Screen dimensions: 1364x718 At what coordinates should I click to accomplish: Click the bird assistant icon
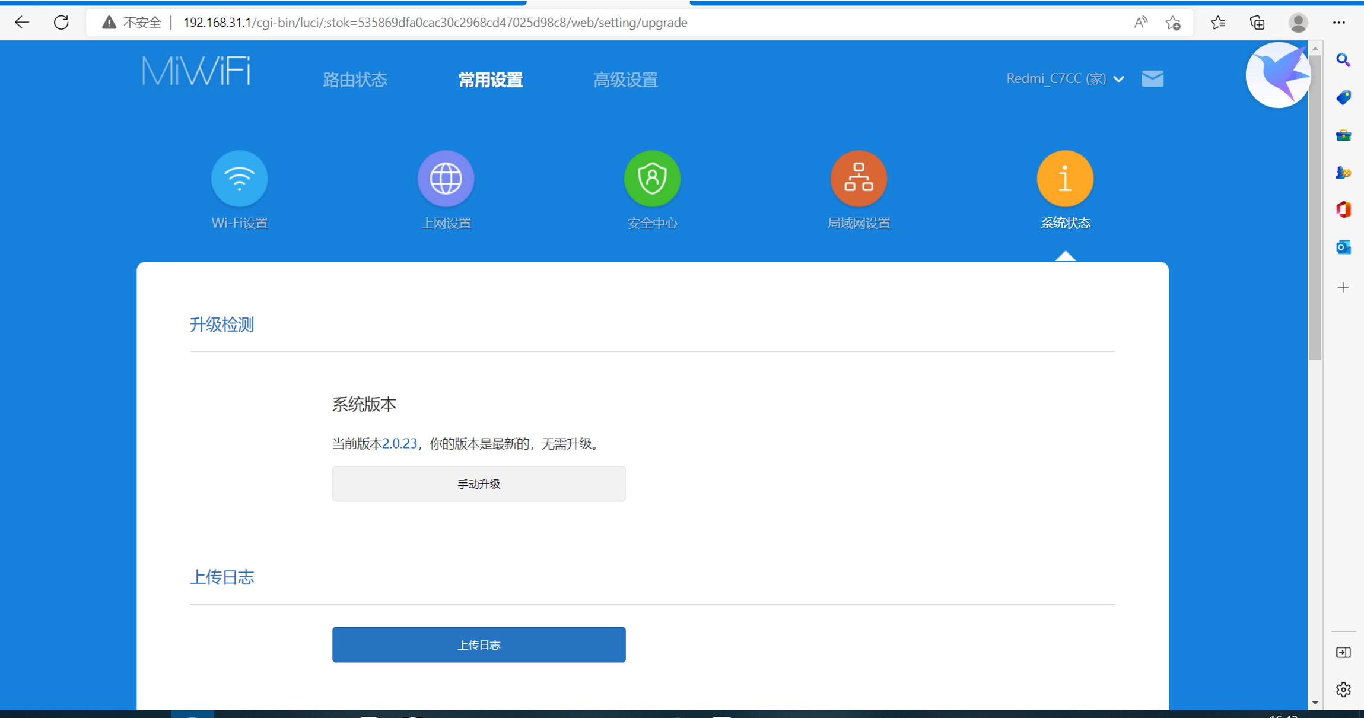[x=1278, y=75]
